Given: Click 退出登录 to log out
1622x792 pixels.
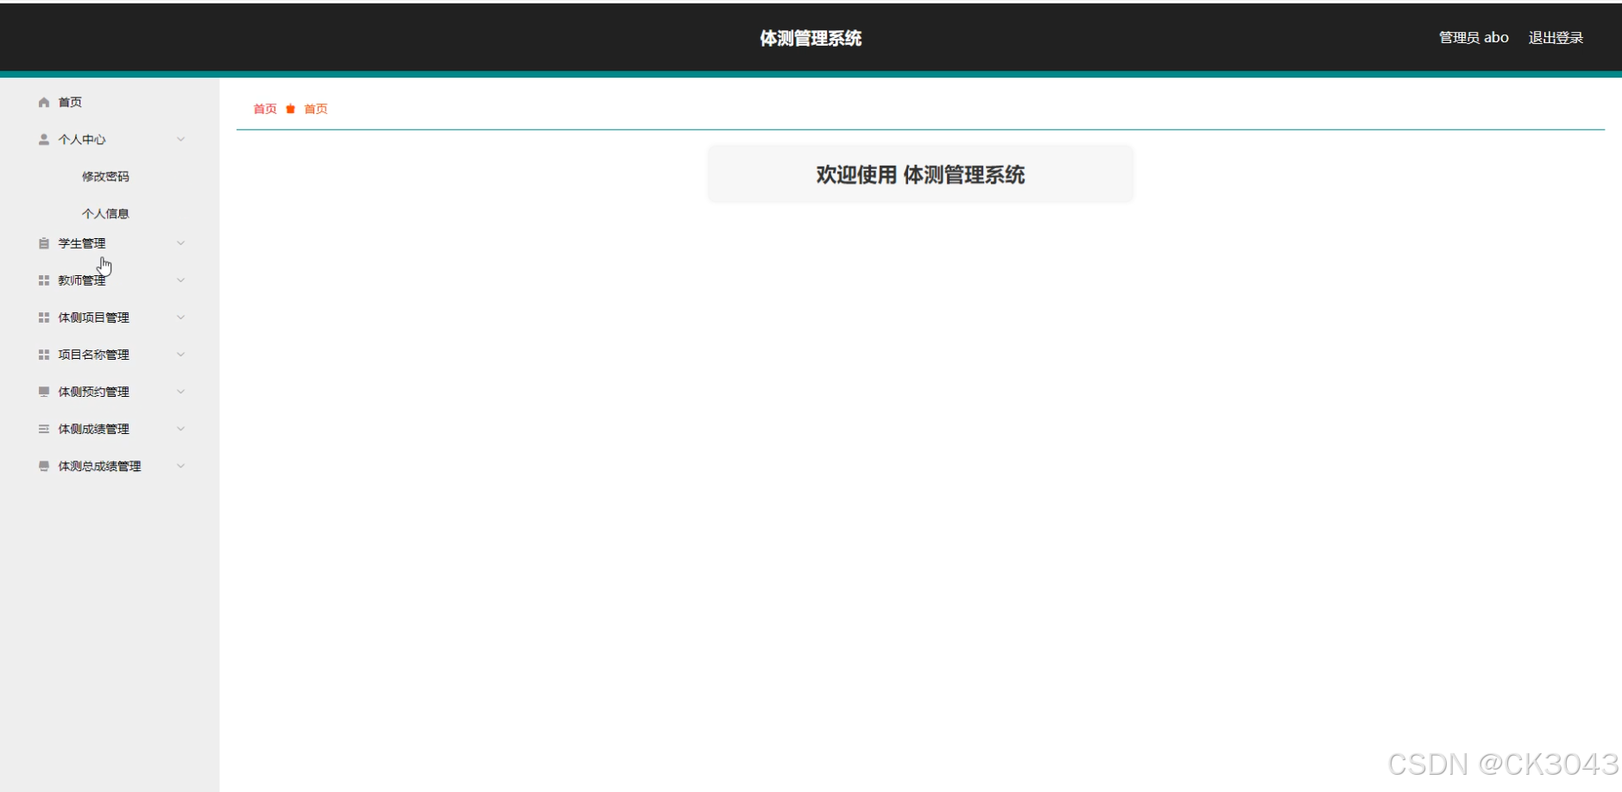Looking at the screenshot, I should tap(1556, 37).
